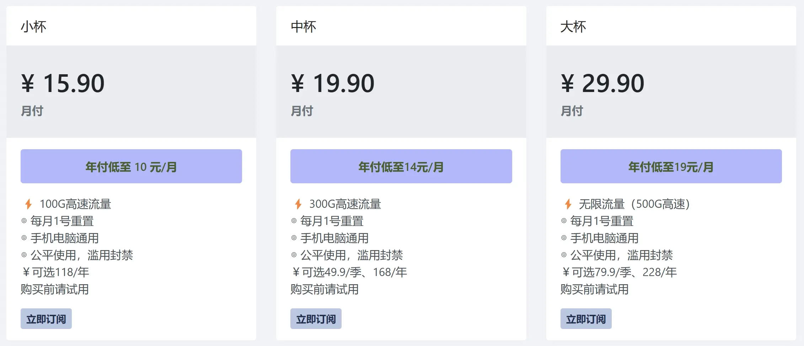Click the 手机电脑通用 bullet icon in 中杯
The width and height of the screenshot is (804, 346).
[x=294, y=238]
